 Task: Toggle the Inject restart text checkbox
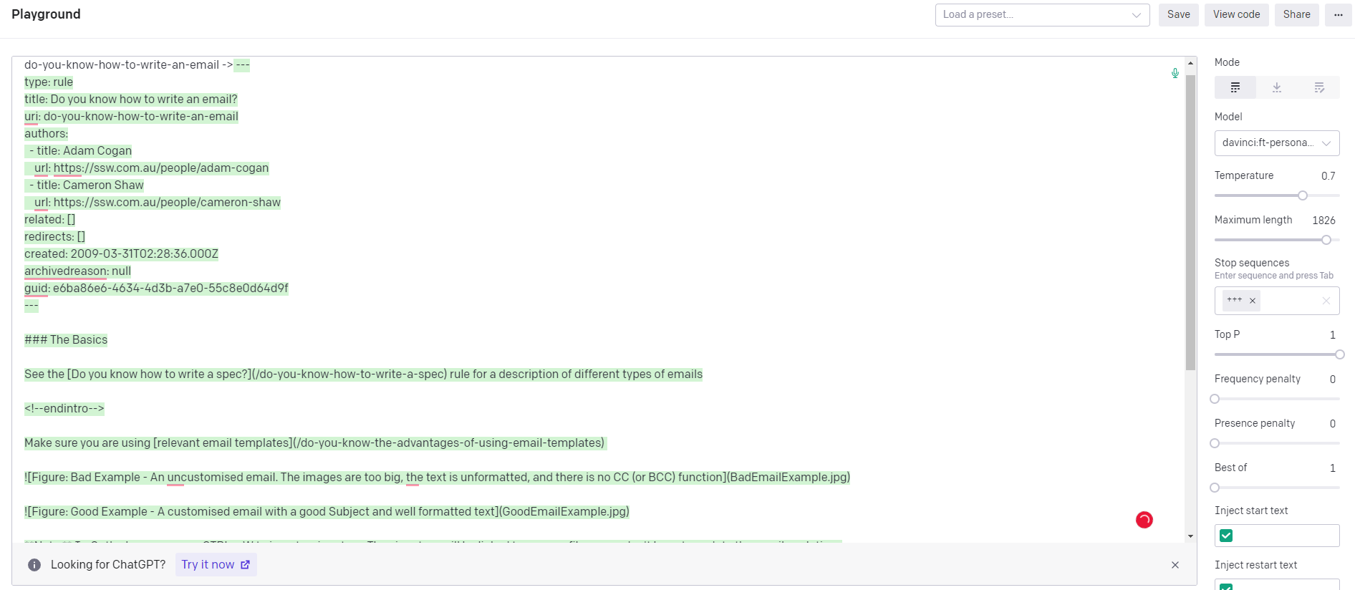tap(1226, 586)
